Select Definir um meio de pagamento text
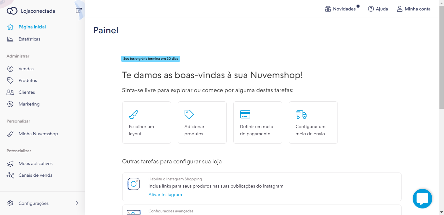 pos(256,130)
